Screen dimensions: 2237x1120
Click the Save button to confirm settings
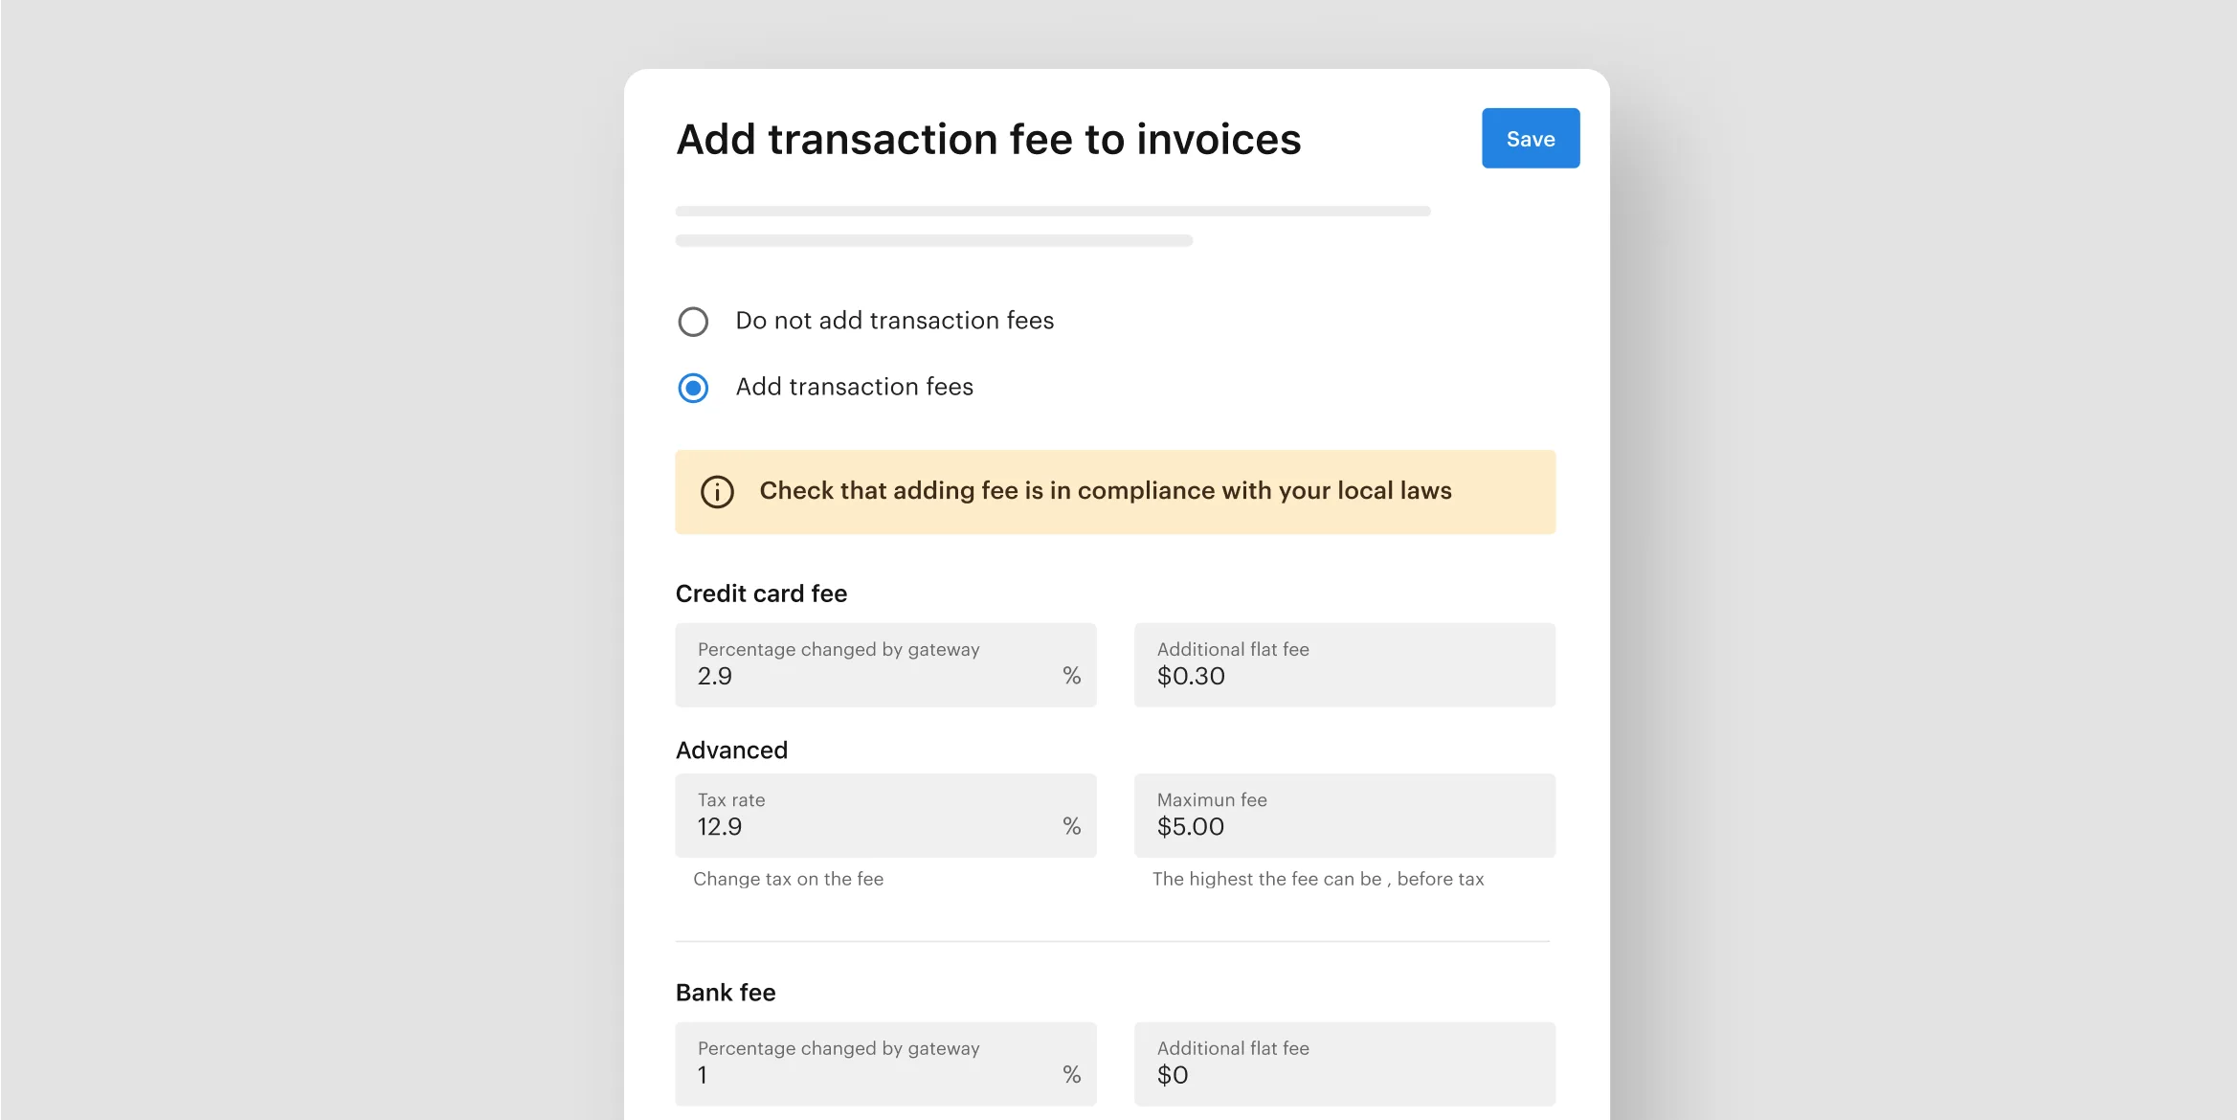[x=1532, y=137]
